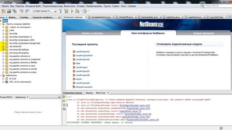Expand the JDK 1.6 library node

click(3, 82)
